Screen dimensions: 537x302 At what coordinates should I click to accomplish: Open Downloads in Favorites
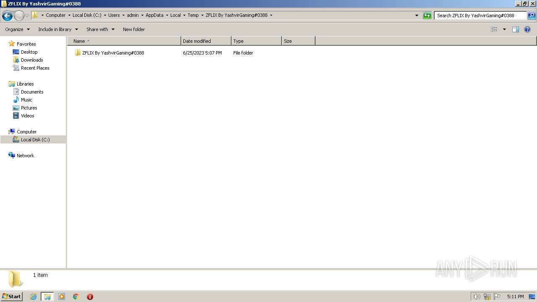[x=32, y=60]
